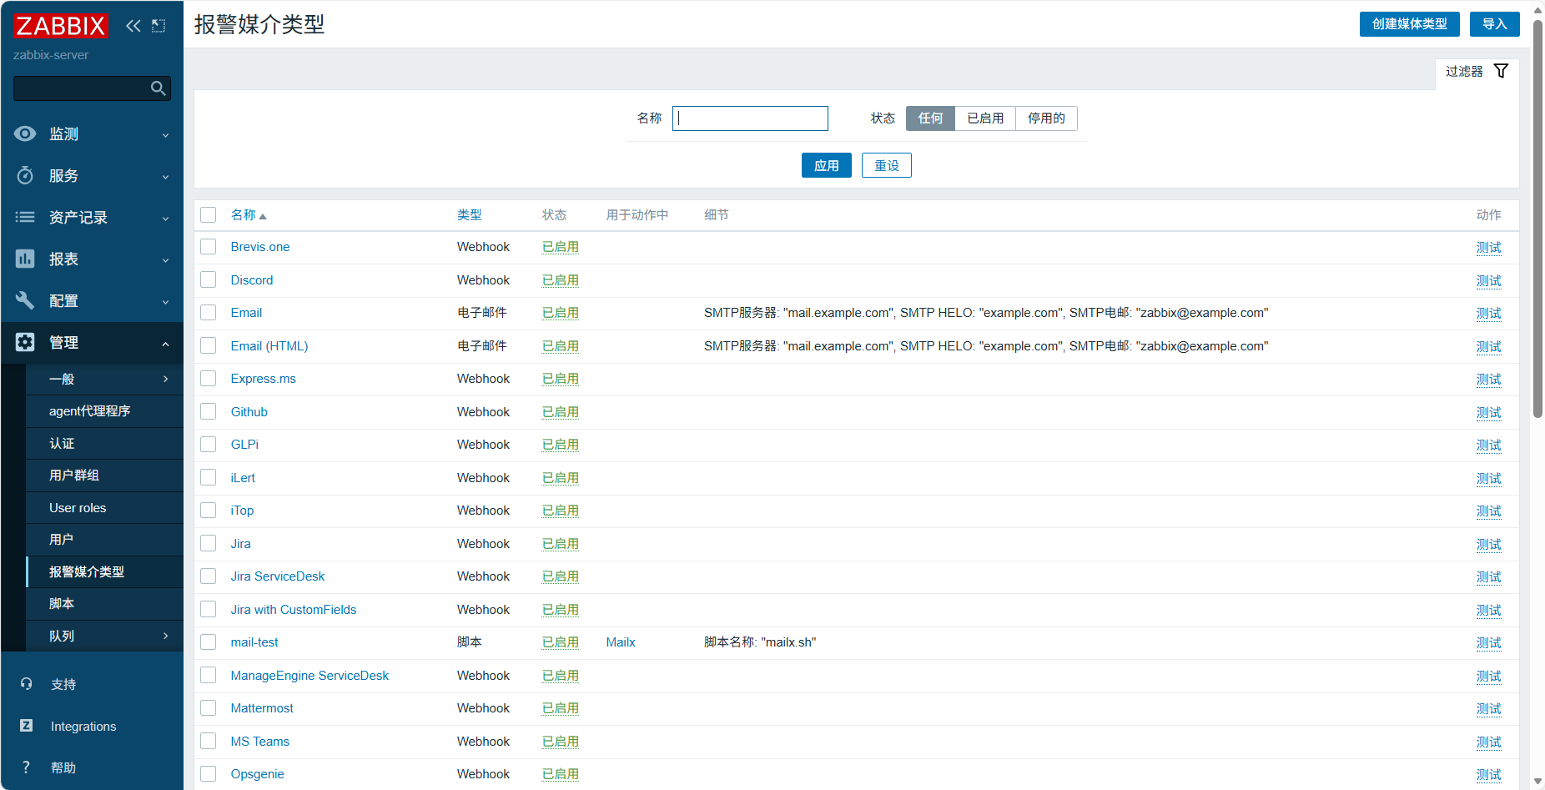The width and height of the screenshot is (1545, 790).
Task: Open 用户群组 submenu item
Action: point(105,476)
